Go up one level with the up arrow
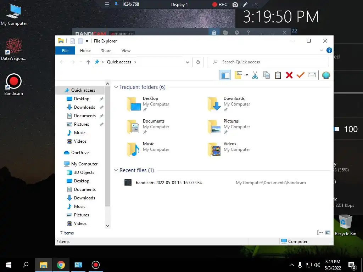The width and height of the screenshot is (363, 272). (x=88, y=62)
